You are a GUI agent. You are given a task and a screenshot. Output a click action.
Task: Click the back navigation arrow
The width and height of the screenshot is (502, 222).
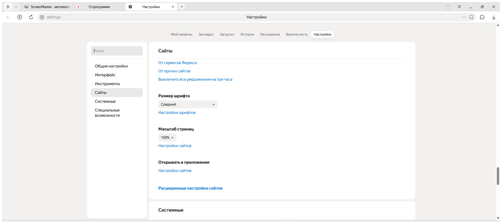[8, 17]
